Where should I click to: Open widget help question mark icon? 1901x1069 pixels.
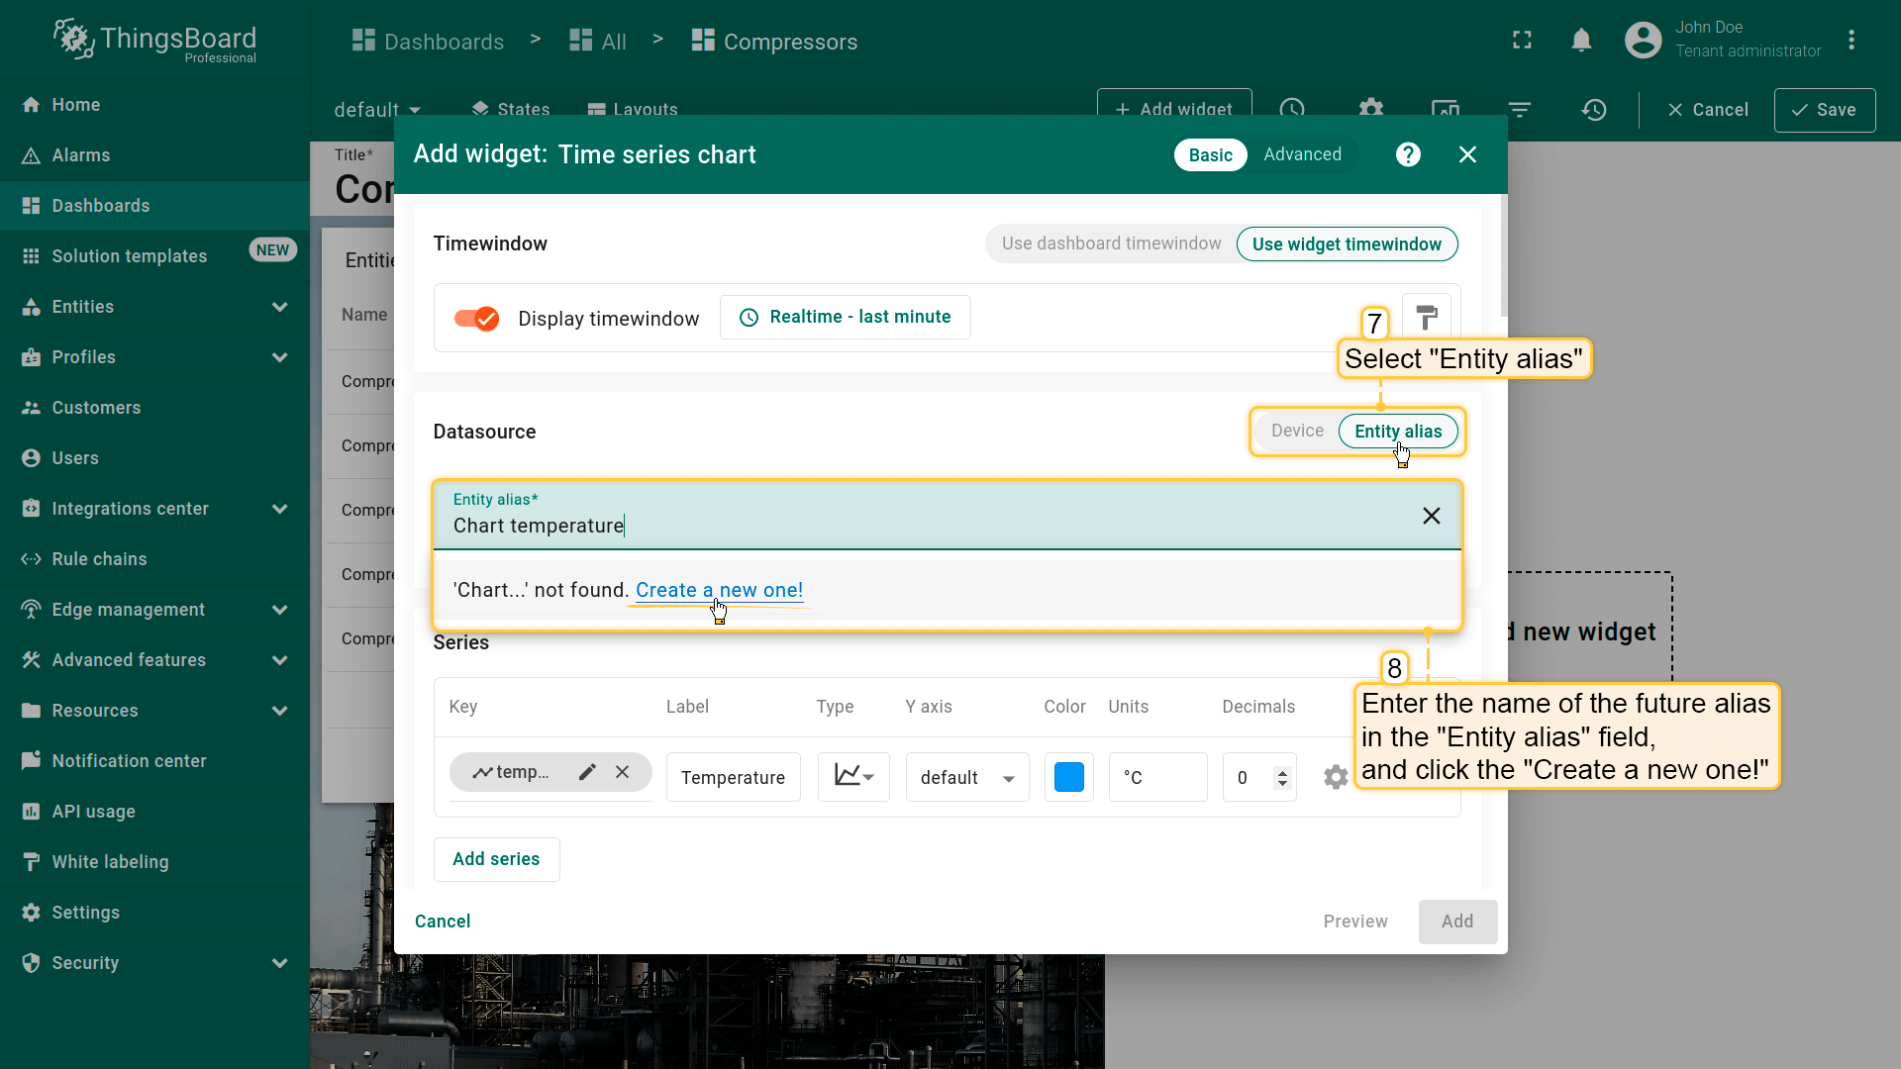pyautogui.click(x=1408, y=154)
